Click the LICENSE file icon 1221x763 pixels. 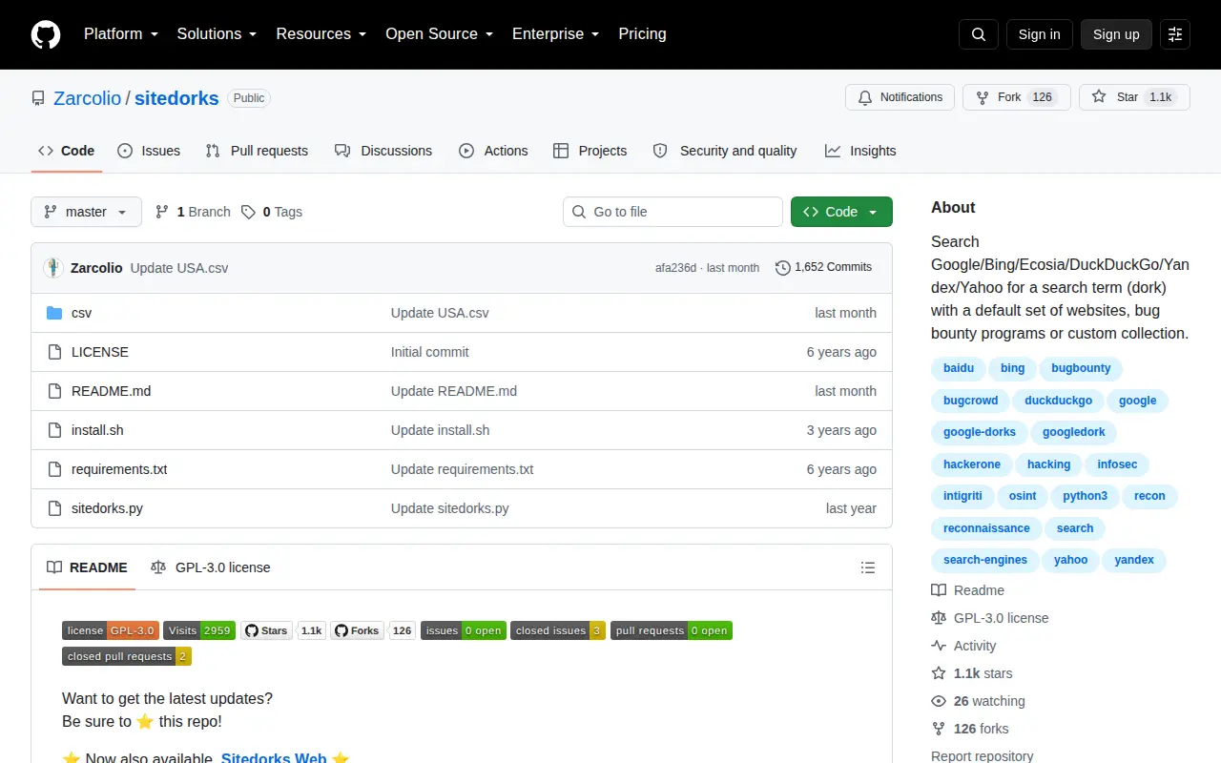point(54,352)
